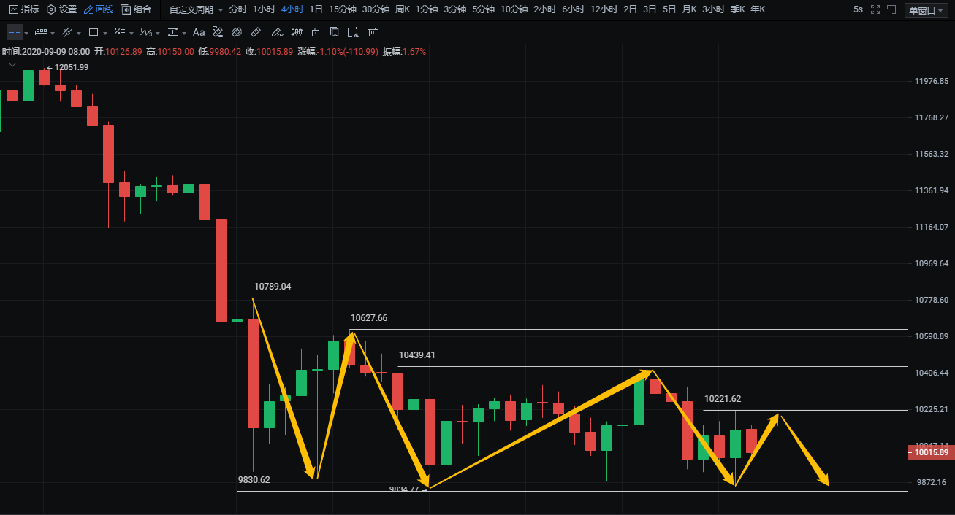Expand the rectangle shape tool dropdown arrow

tap(104, 34)
